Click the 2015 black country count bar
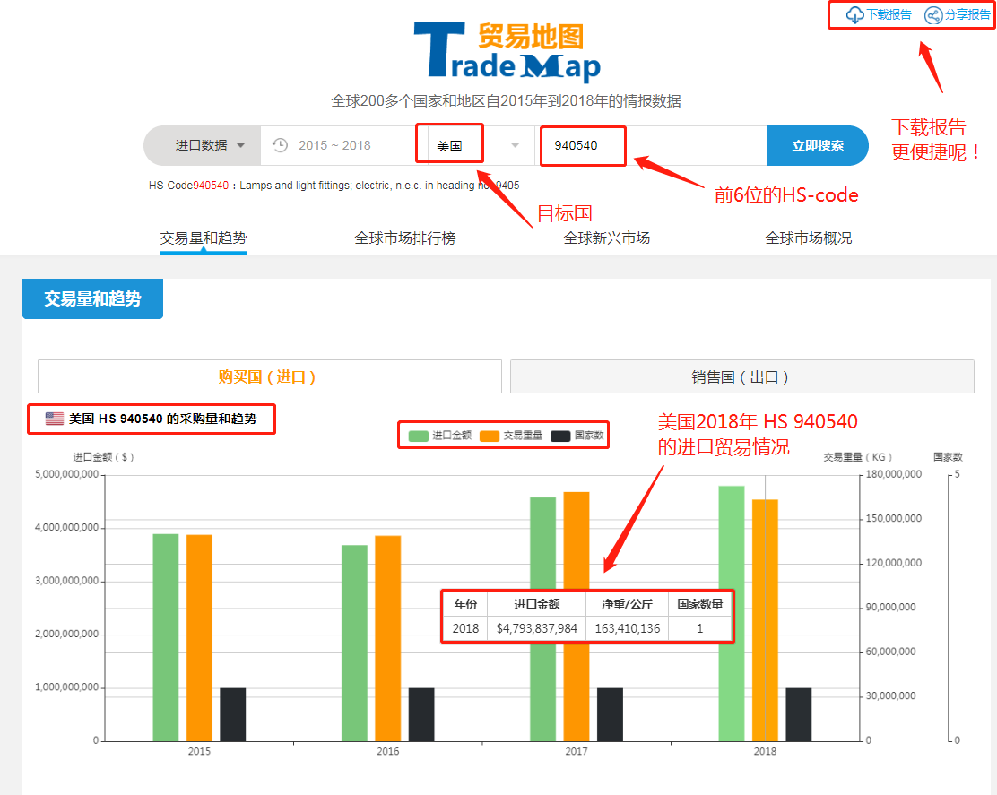This screenshot has width=997, height=795. 233,714
